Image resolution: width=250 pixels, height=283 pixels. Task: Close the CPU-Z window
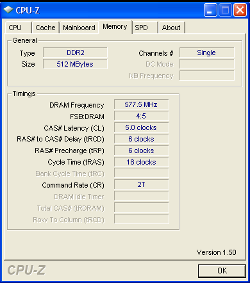[x=240, y=10]
